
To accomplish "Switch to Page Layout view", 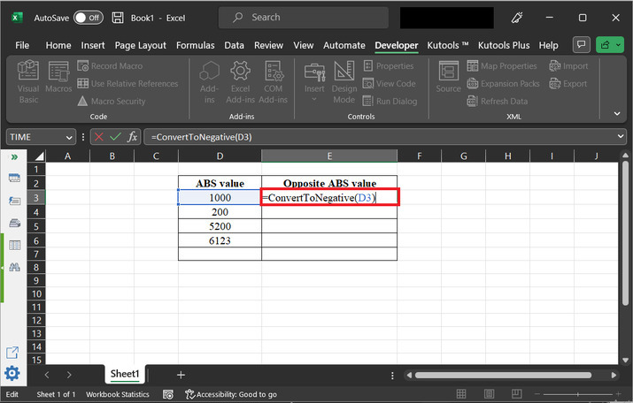I will coord(489,394).
